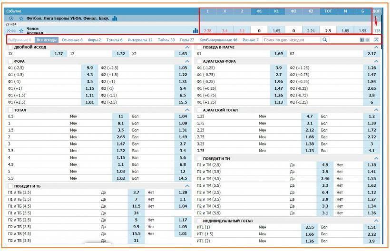Image resolution: width=390 pixels, height=251 pixels.
Task: Click the star icon next to Челси
Action: (x=21, y=31)
